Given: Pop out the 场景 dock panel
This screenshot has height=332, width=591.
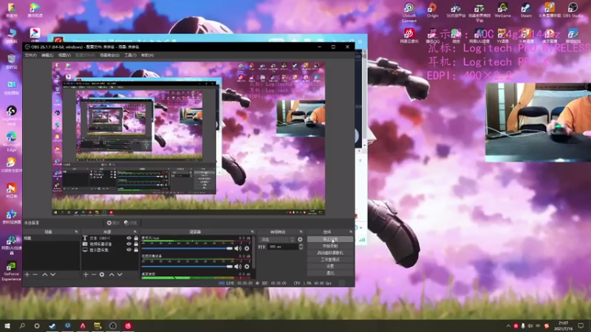Looking at the screenshot, I should click(x=76, y=232).
